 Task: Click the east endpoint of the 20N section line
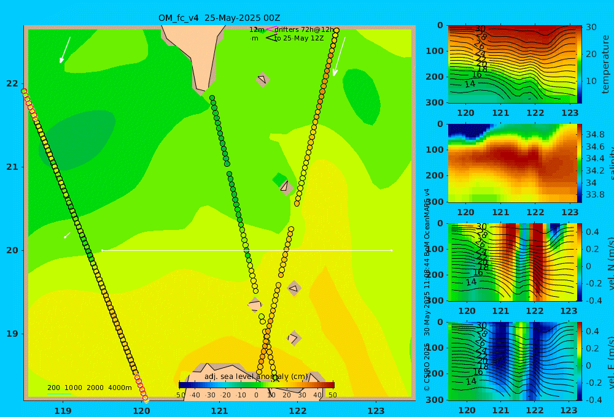[392, 250]
